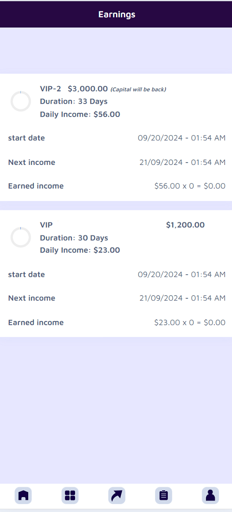The width and height of the screenshot is (232, 512).
Task: Click the VIP-2 plan progress circle
Action: coord(21,101)
